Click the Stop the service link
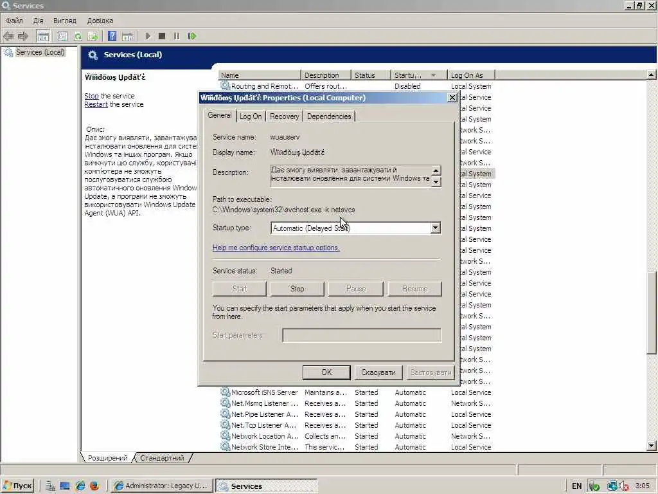This screenshot has height=494, width=658. 91,96
